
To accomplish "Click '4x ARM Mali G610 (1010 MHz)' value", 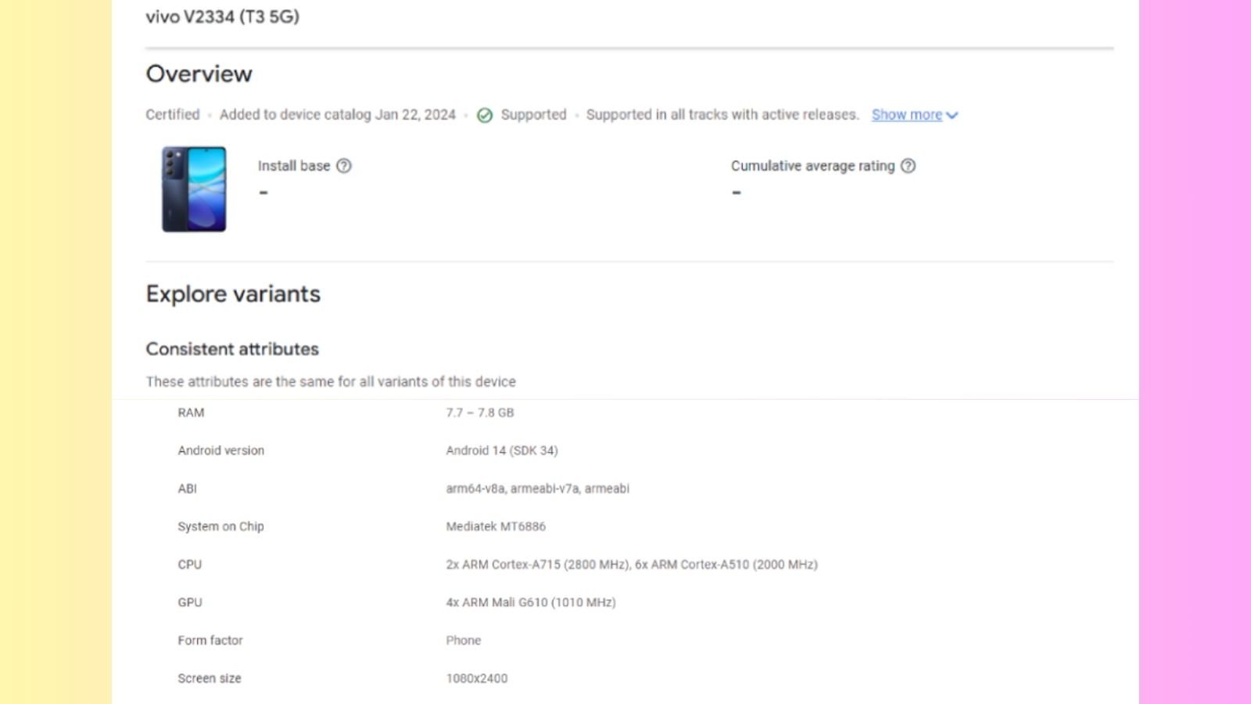I will coord(531,602).
